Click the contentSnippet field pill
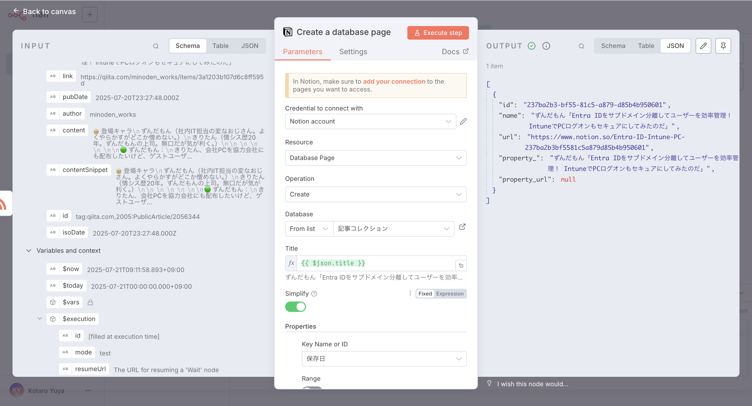Viewport: 752px width, 406px height. (79, 170)
